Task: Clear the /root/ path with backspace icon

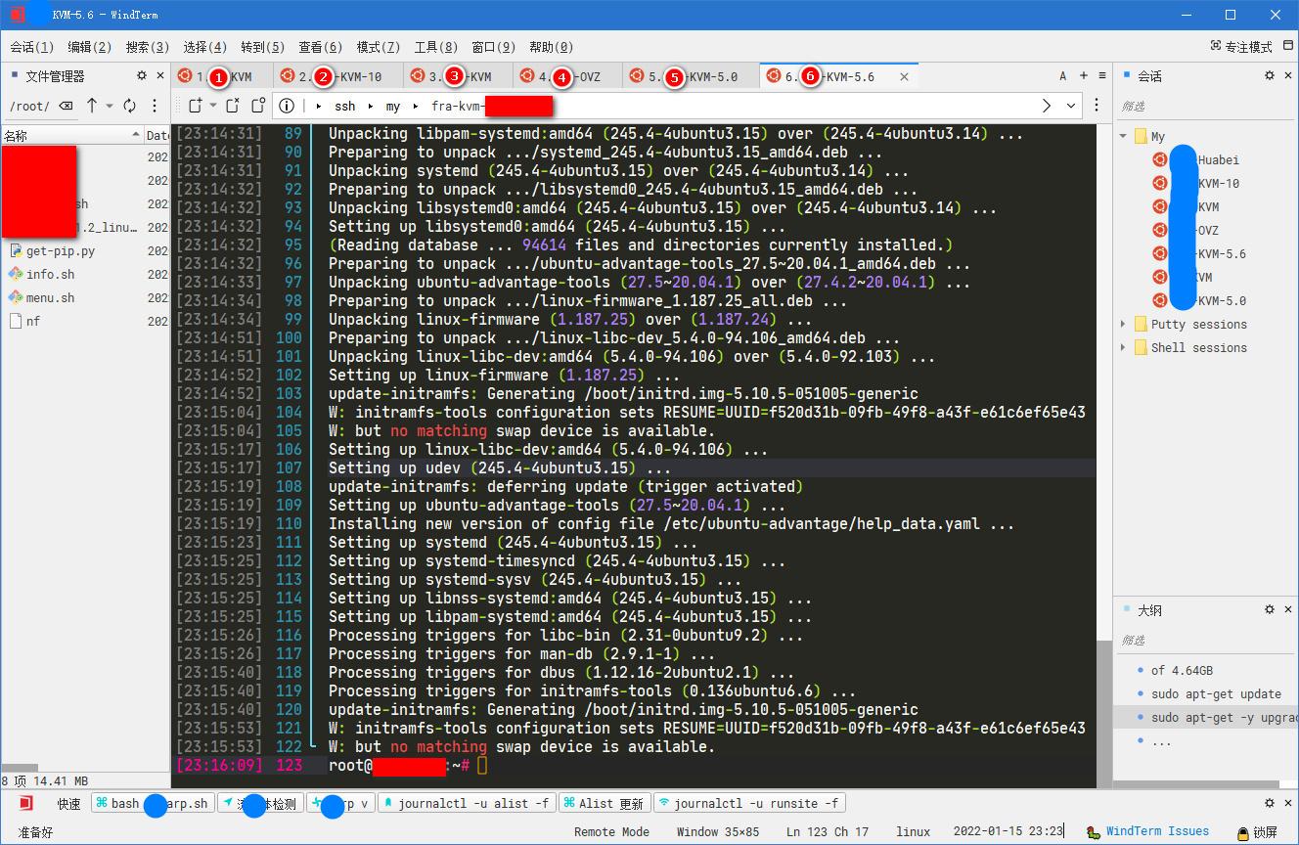Action: tap(67, 107)
